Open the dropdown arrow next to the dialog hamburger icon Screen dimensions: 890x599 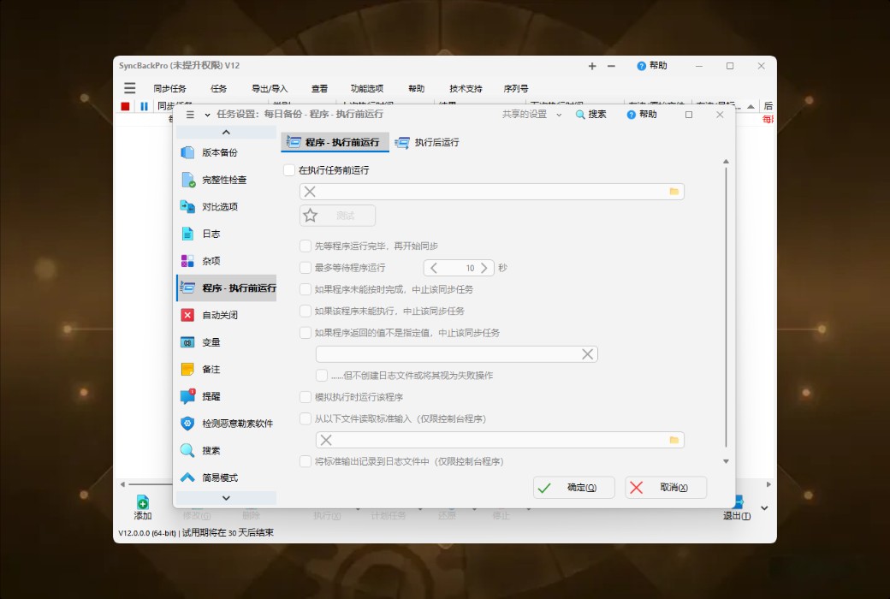[x=205, y=114]
